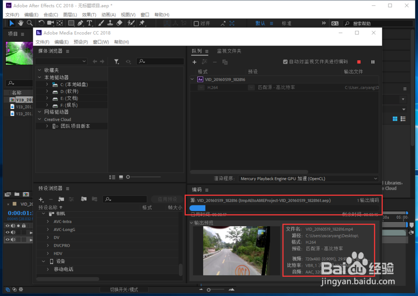The width and height of the screenshot is (418, 296).
Task: Select the Selection tool in After Effects toolbar
Action: (12, 23)
